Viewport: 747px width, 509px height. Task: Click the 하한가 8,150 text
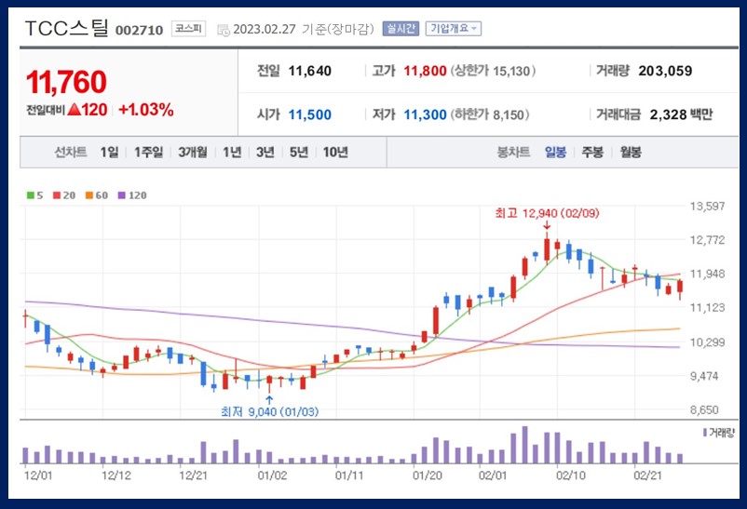click(x=490, y=114)
